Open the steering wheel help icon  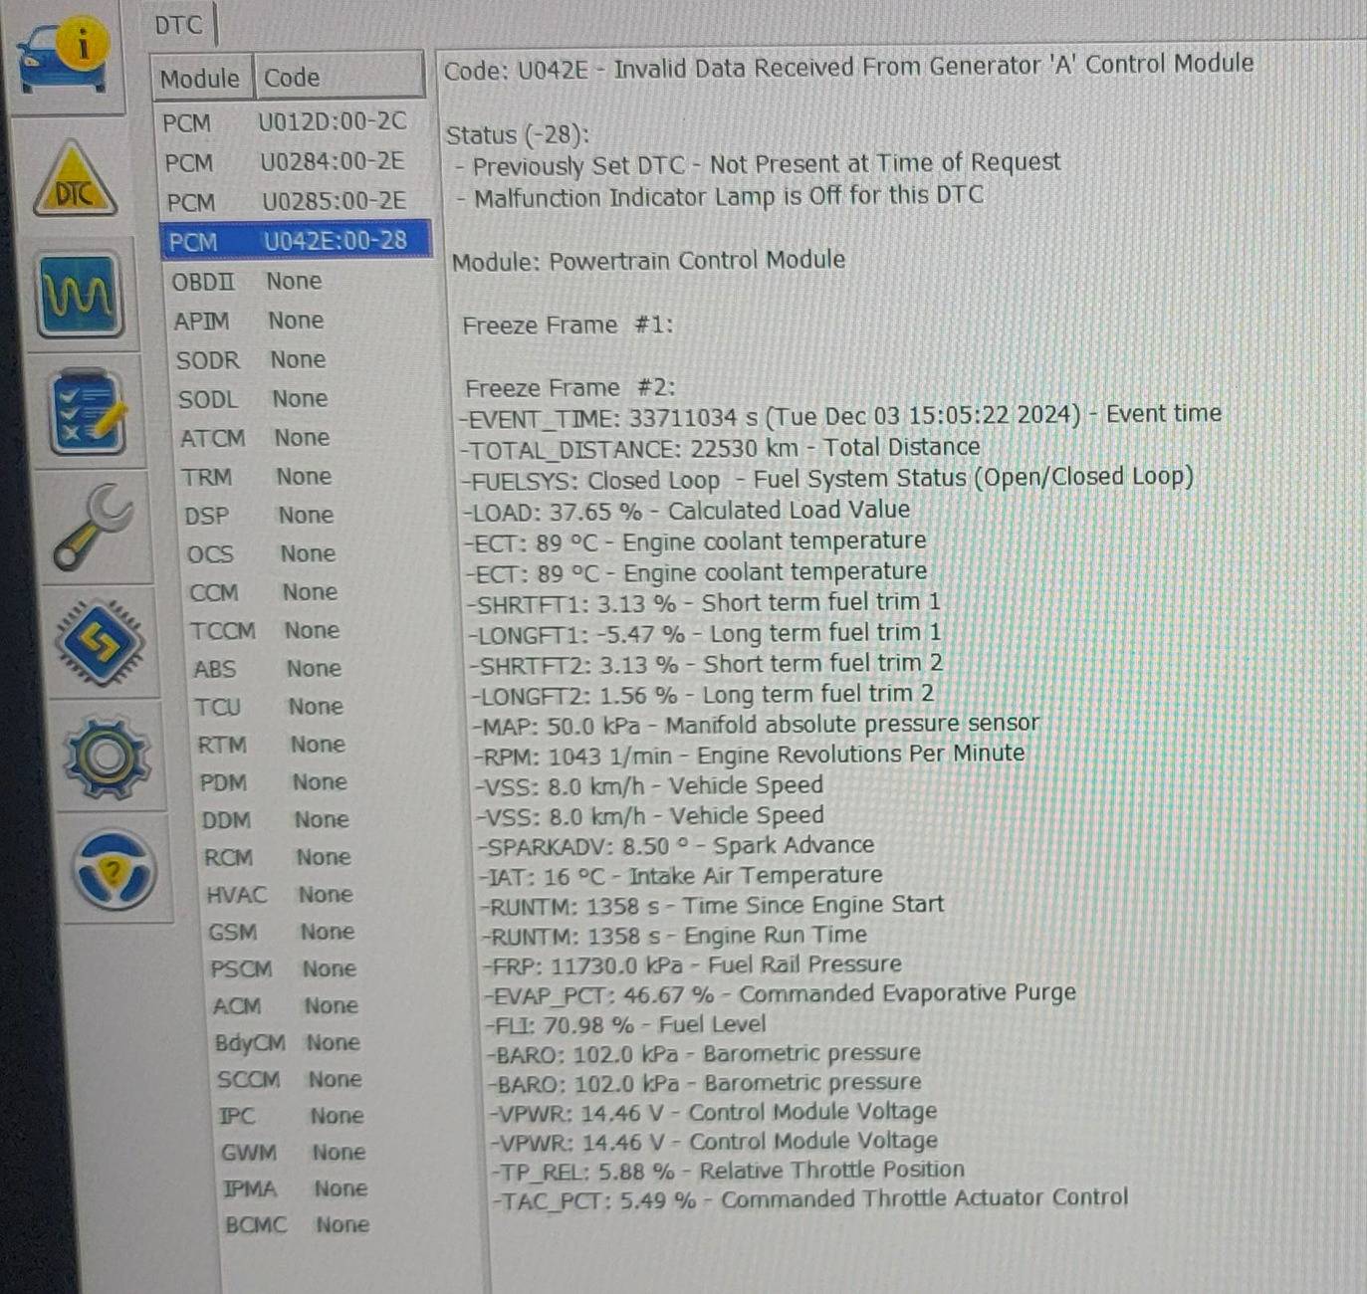click(x=114, y=872)
